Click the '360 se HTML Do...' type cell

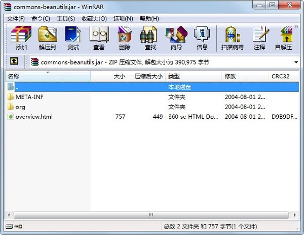coord(194,117)
